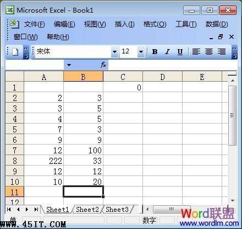The image size is (242, 229).
Task: Minimize the workbook window in menu bar
Action: (x=211, y=38)
